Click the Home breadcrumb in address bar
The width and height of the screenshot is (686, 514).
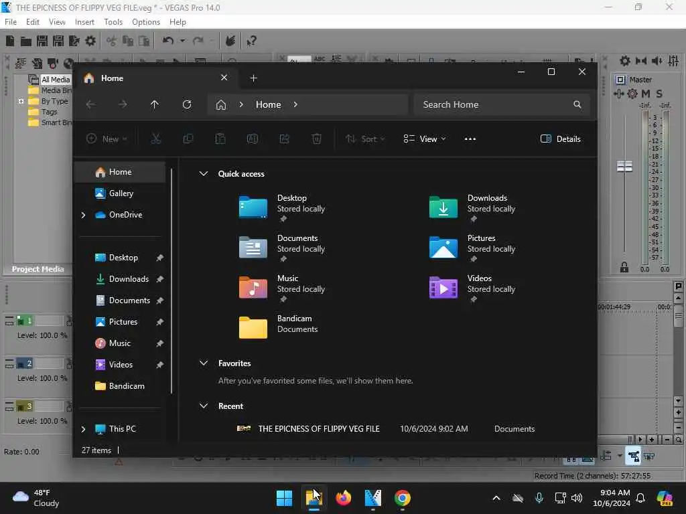tap(268, 104)
